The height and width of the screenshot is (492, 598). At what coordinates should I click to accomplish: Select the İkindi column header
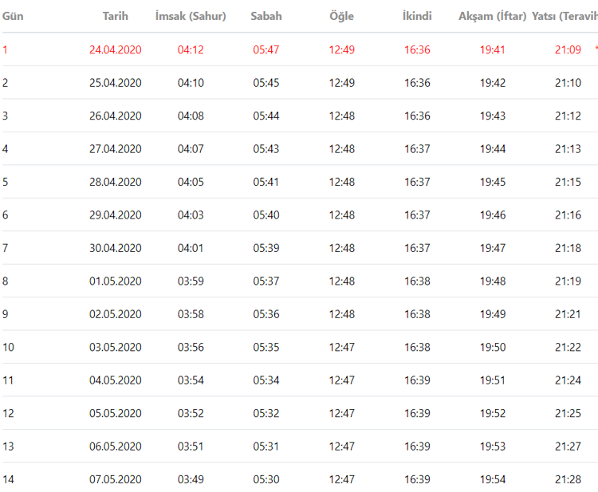pyautogui.click(x=417, y=17)
